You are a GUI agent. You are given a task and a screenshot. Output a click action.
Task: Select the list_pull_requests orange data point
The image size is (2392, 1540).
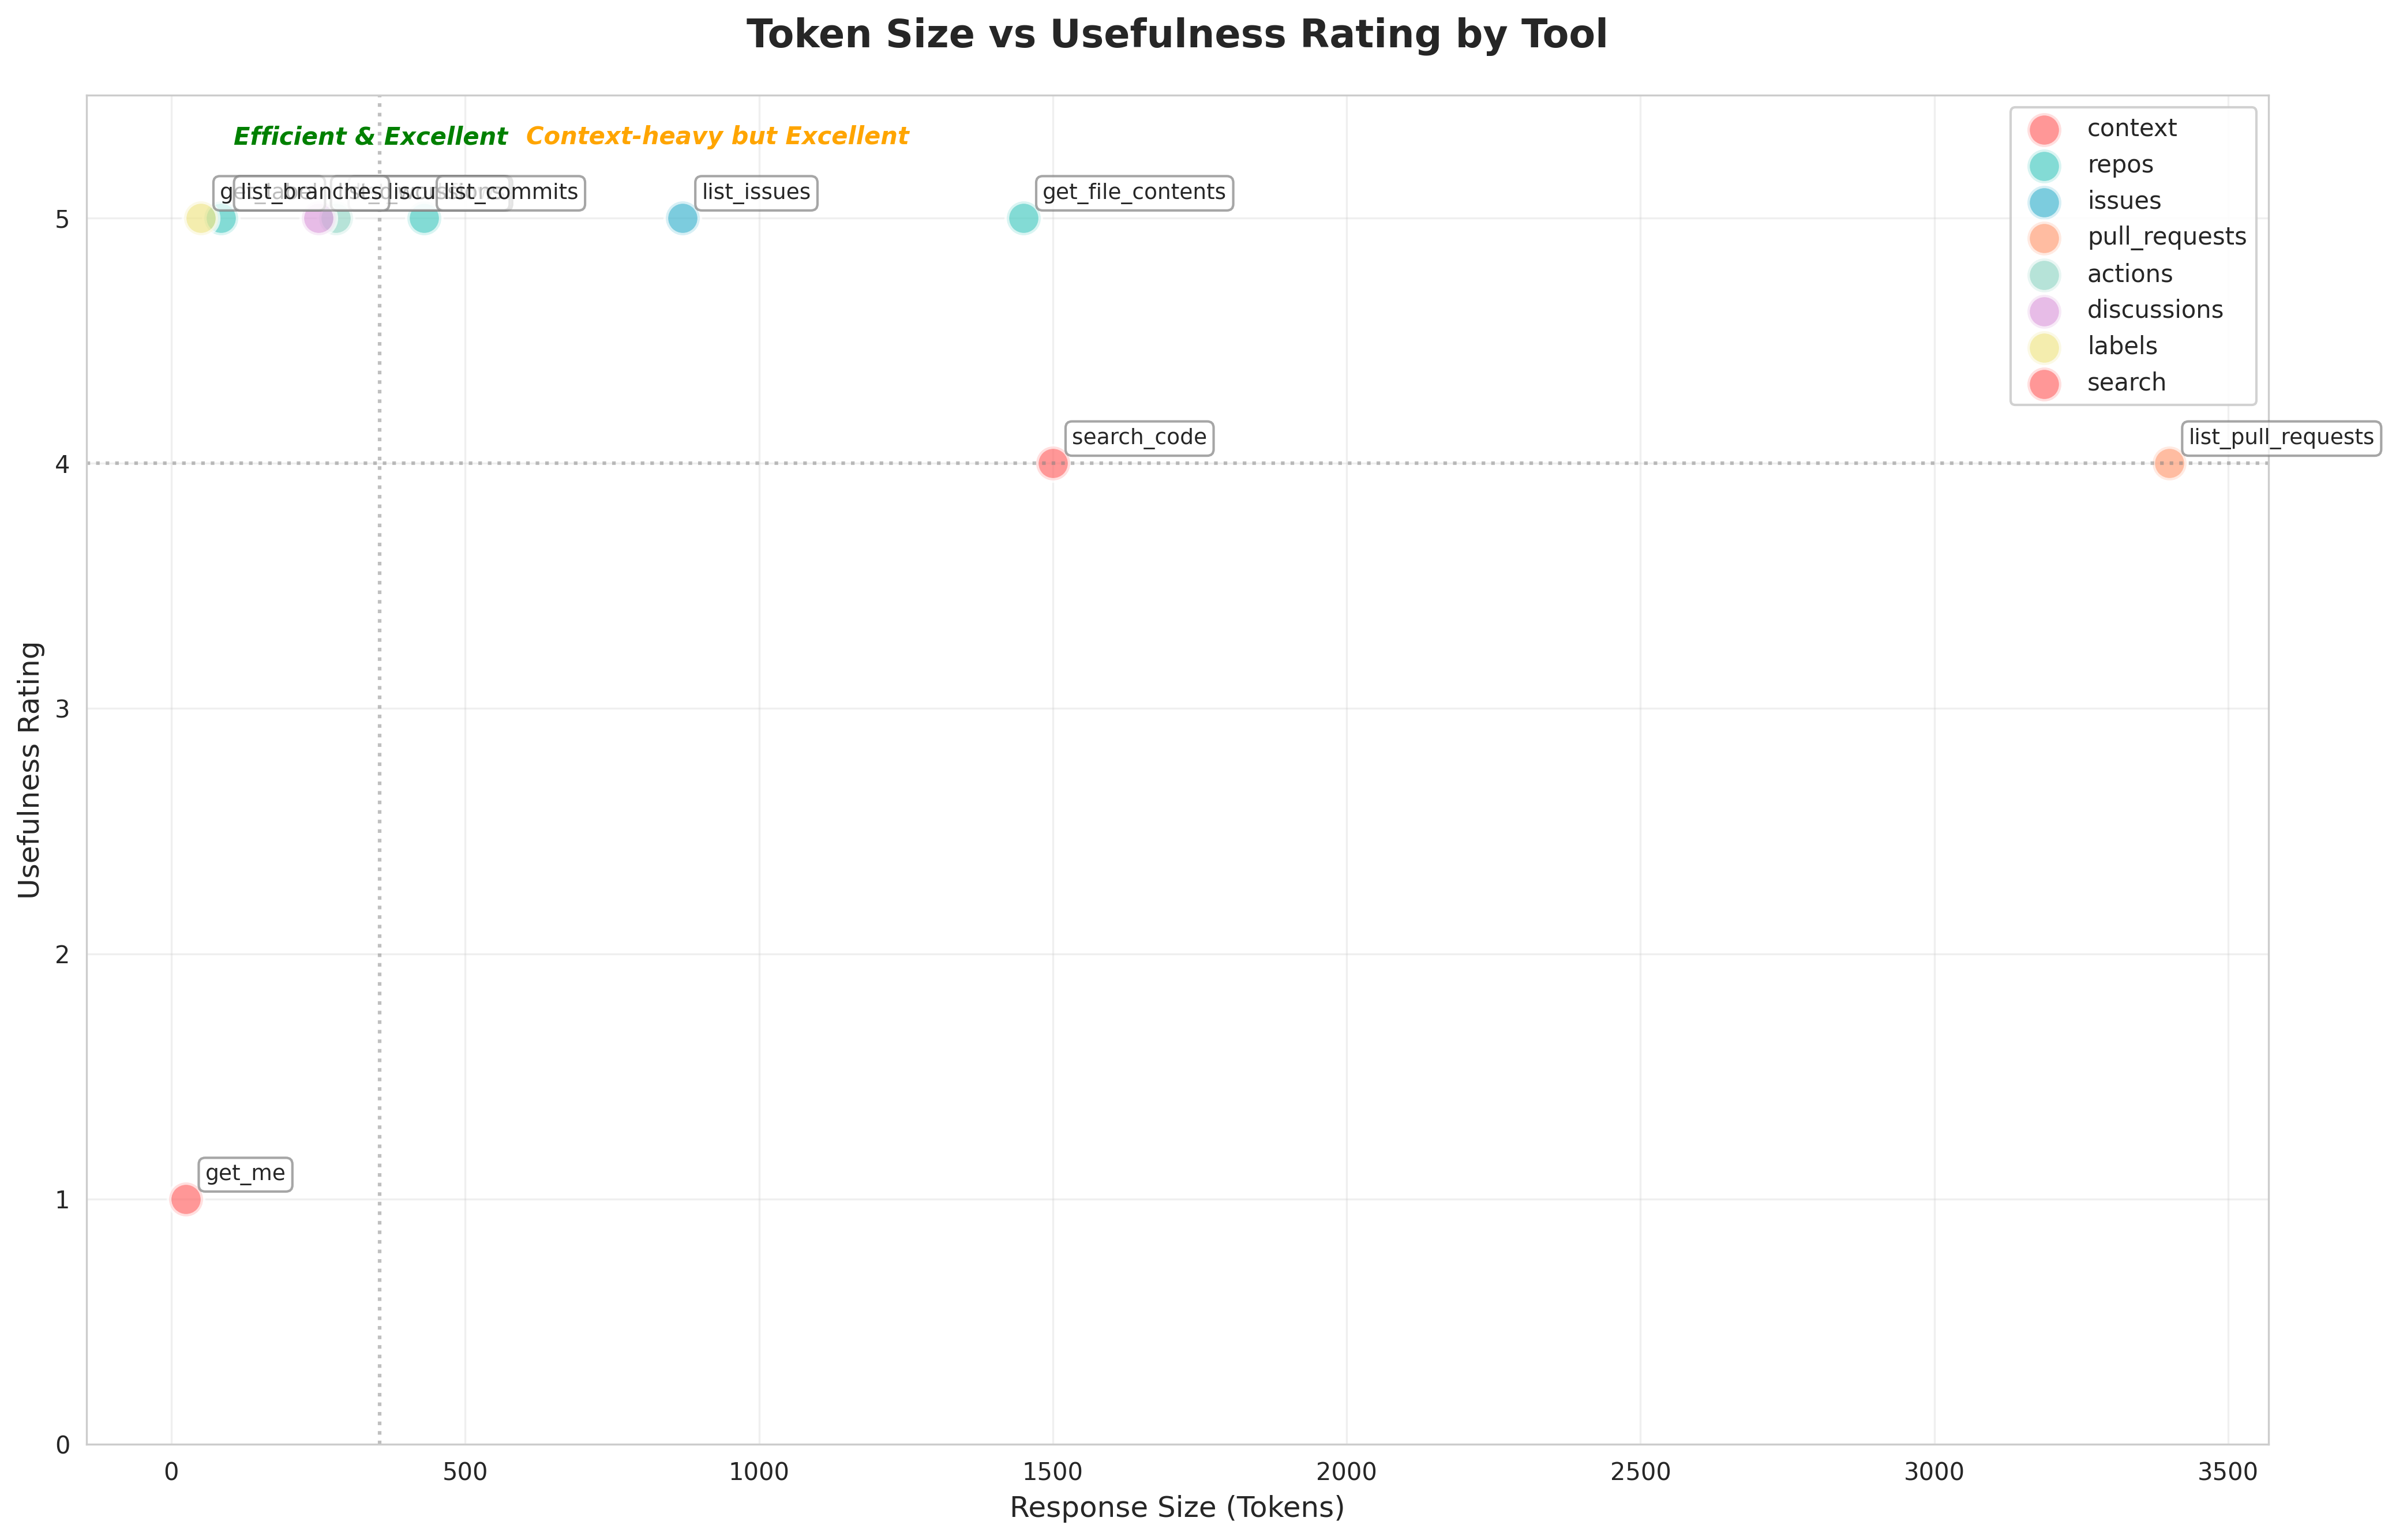(2168, 463)
